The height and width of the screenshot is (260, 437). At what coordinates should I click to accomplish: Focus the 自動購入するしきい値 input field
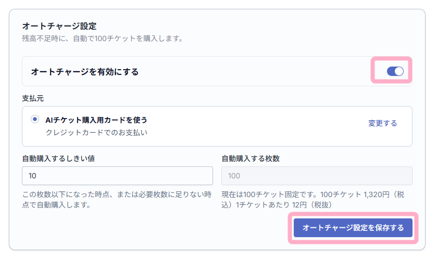click(117, 176)
